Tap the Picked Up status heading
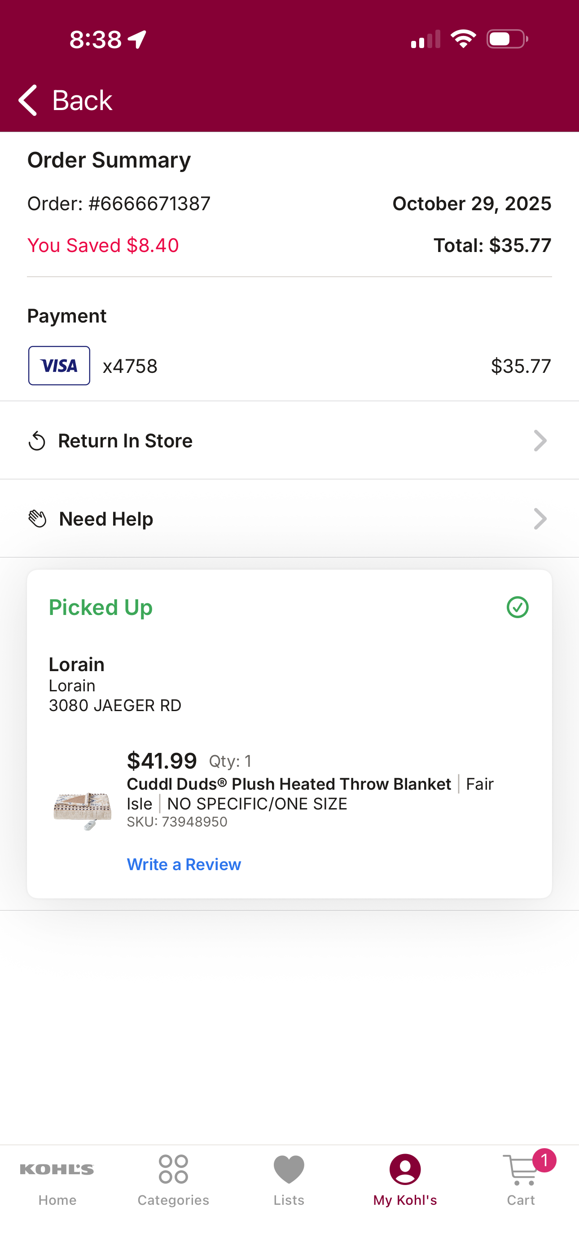Viewport: 579px width, 1256px height. pos(101,607)
